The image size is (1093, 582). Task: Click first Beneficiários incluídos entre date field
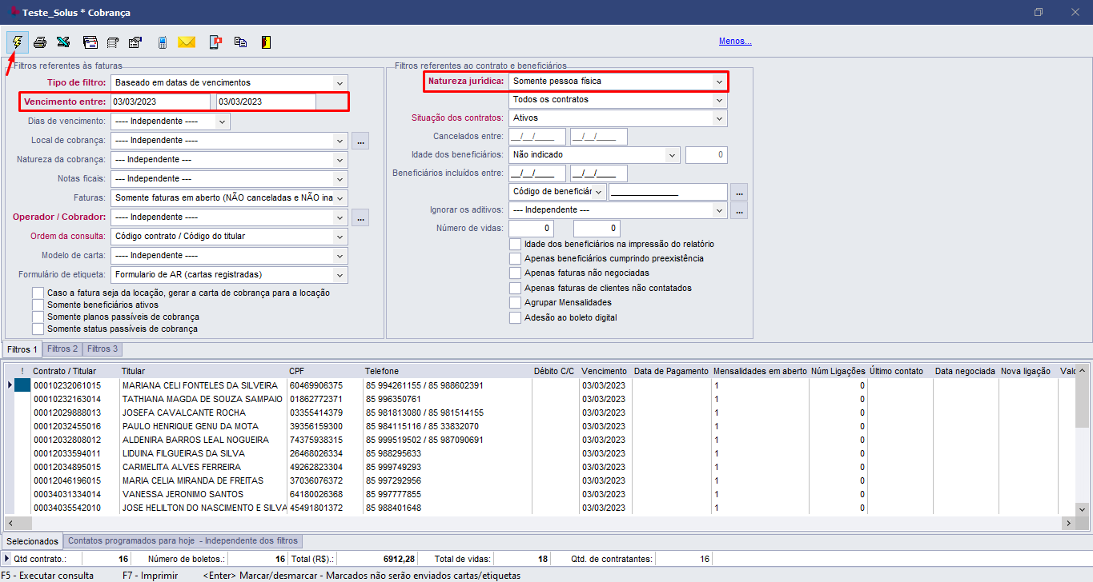(537, 173)
